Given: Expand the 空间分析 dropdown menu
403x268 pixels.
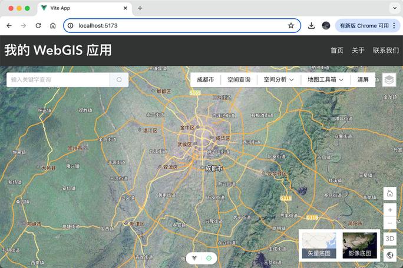Looking at the screenshot, I should point(279,80).
